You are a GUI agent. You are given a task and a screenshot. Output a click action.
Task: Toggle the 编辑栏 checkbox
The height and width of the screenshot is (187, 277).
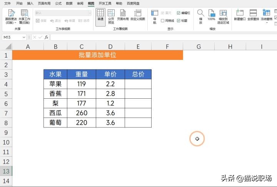(179, 13)
